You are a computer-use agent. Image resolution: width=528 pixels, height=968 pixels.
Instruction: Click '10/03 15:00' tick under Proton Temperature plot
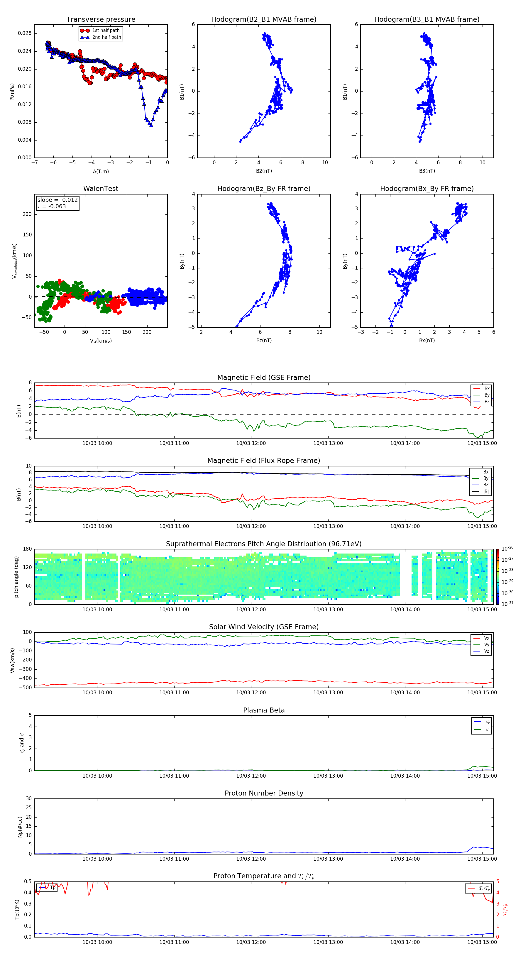pos(482,942)
